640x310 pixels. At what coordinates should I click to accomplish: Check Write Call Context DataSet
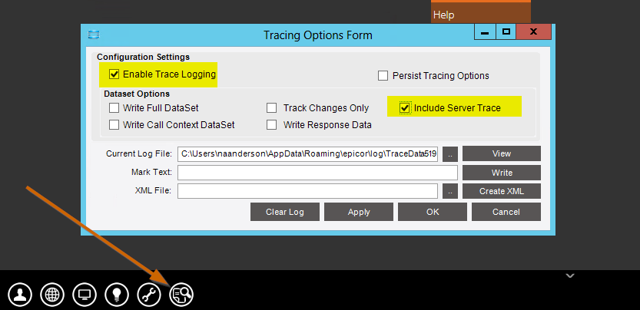(114, 125)
